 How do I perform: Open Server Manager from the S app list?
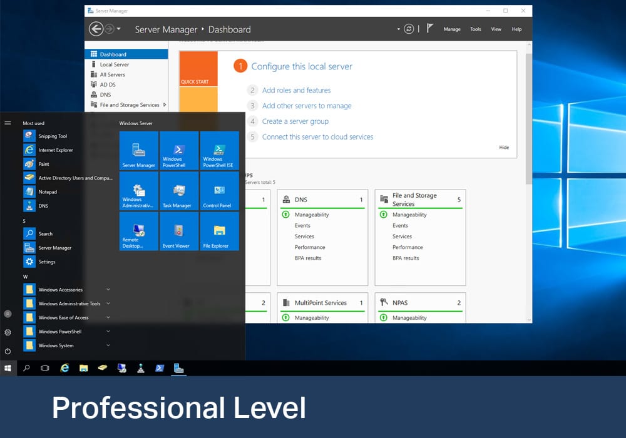[68, 248]
